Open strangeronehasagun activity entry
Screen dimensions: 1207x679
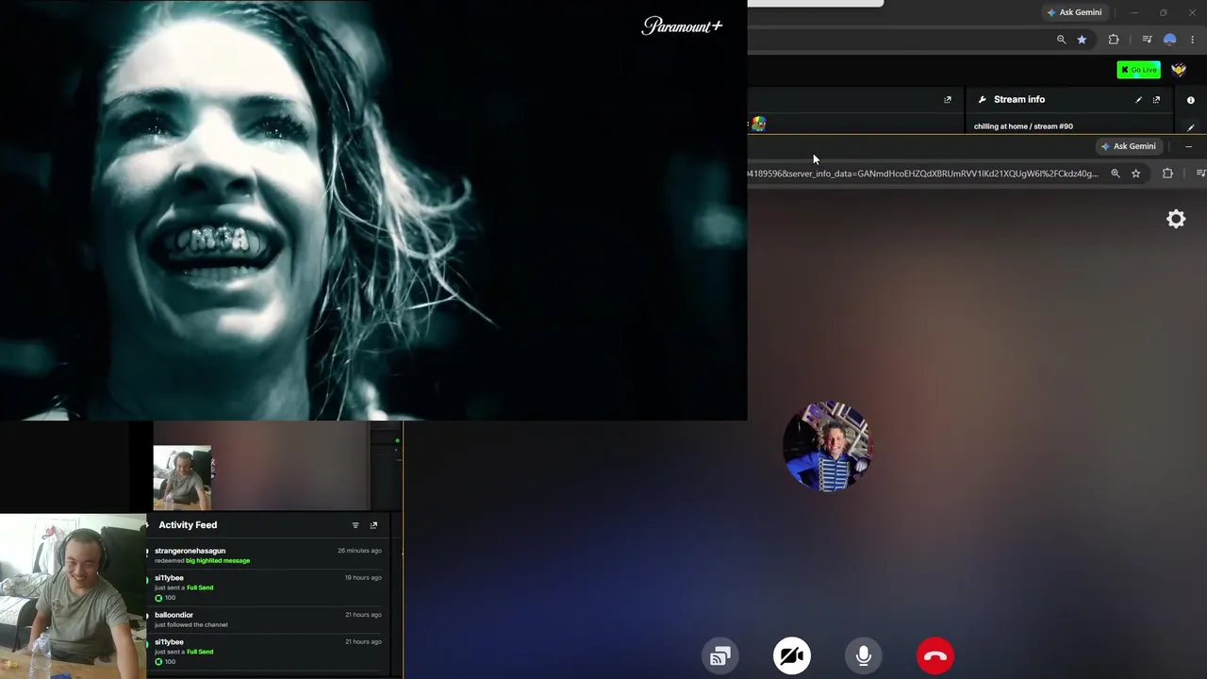pos(269,555)
